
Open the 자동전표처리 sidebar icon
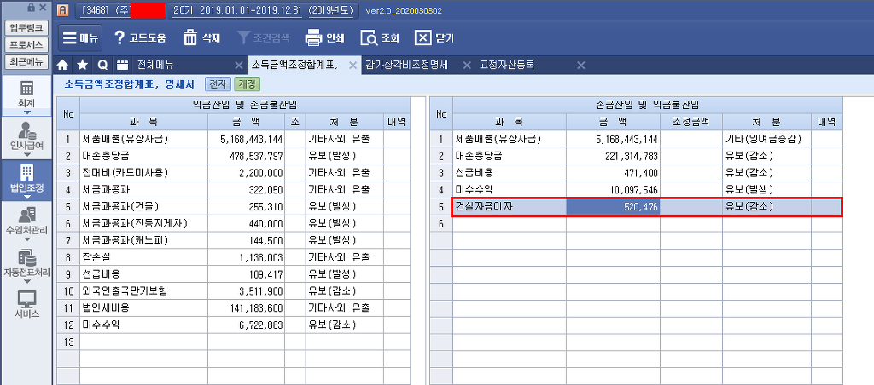point(26,257)
